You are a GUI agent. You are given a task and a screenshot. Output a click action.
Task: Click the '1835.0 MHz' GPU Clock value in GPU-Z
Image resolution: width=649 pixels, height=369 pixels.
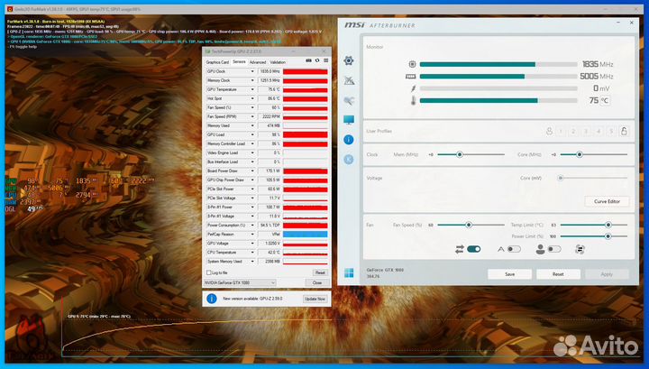click(x=270, y=71)
